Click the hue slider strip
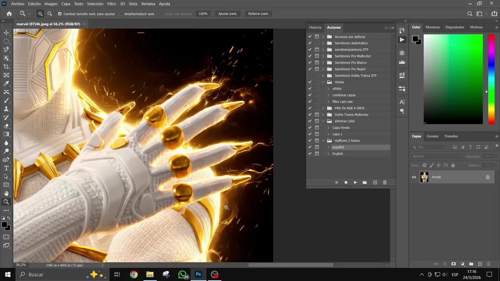 (x=491, y=79)
